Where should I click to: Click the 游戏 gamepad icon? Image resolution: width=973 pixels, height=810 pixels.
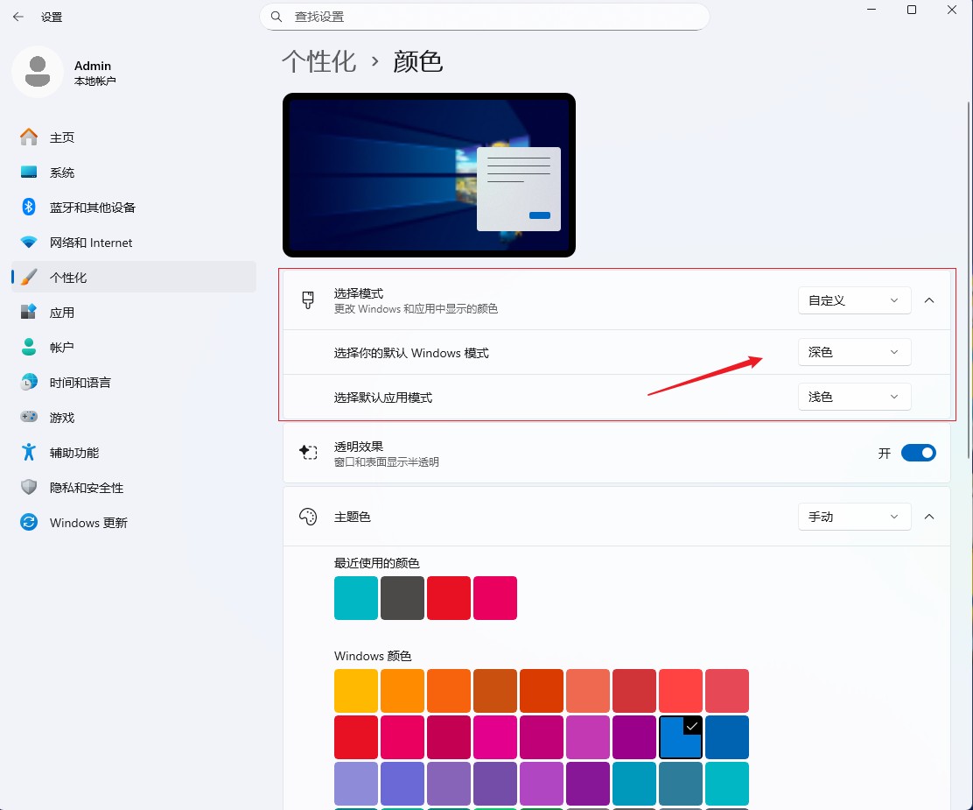click(29, 417)
